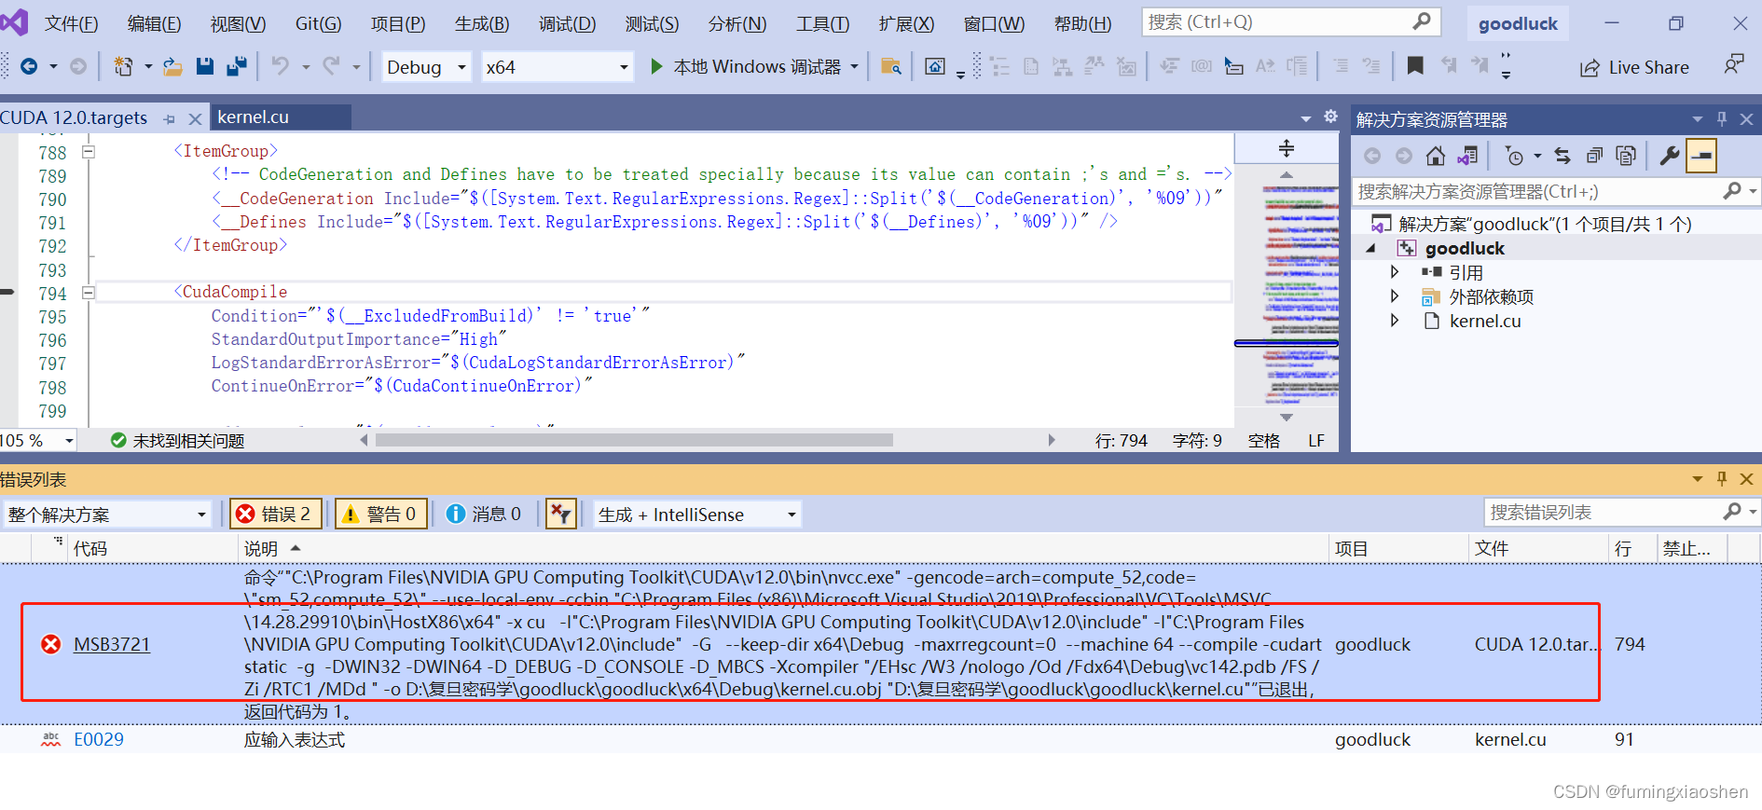Open the Git(G) menu
Viewport: 1762px width, 810px height.
[319, 23]
